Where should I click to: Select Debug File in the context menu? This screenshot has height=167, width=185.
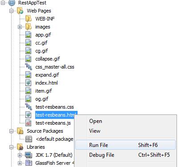coord(125,155)
